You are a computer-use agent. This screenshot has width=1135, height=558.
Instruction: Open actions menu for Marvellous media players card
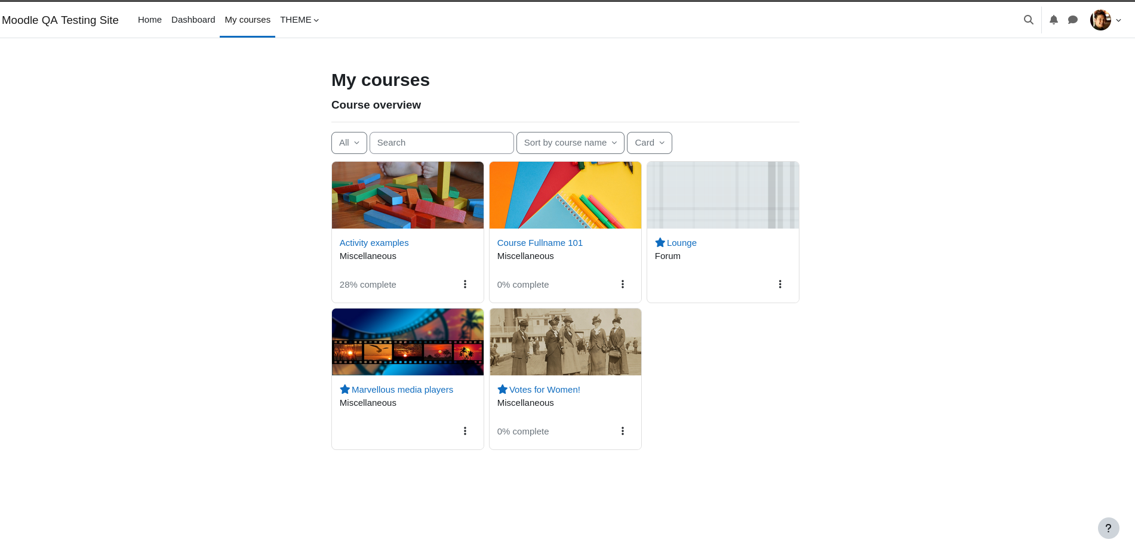tap(465, 431)
